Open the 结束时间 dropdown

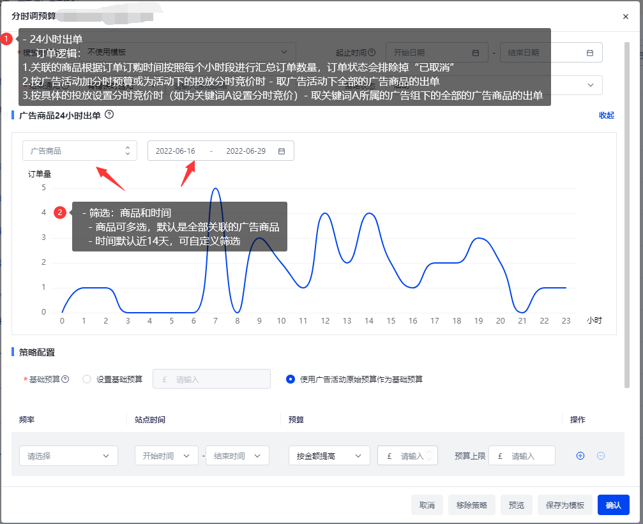[x=238, y=456]
